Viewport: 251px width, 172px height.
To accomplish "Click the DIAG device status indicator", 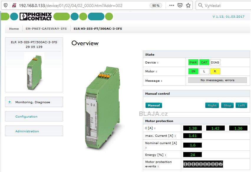I will pos(215,62).
